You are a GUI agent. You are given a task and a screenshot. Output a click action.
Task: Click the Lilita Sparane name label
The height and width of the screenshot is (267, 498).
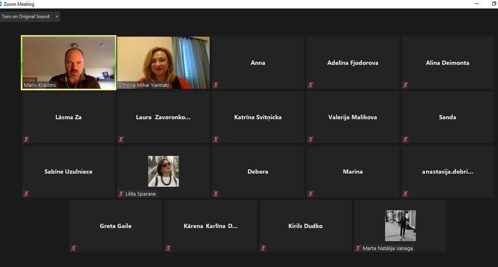click(141, 194)
